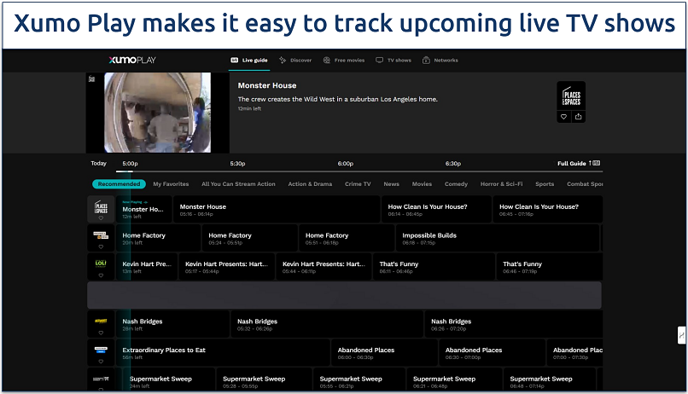
Task: Favorite the Places & Spaces channel in header
Action: pos(564,117)
